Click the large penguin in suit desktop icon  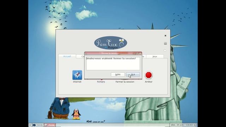pos(60,108)
